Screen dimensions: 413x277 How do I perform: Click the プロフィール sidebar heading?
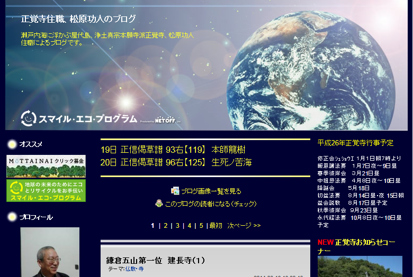tap(36, 217)
